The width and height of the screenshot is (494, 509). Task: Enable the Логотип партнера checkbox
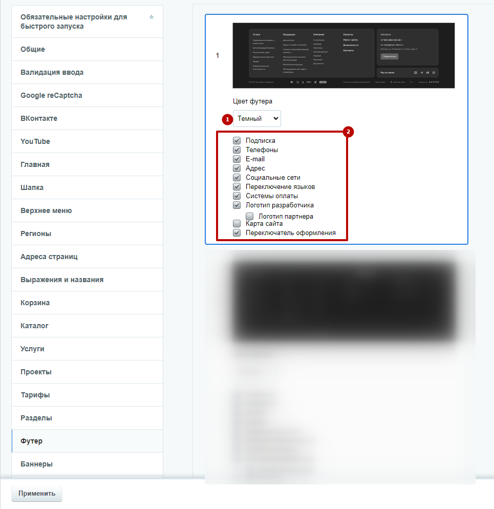click(x=250, y=216)
